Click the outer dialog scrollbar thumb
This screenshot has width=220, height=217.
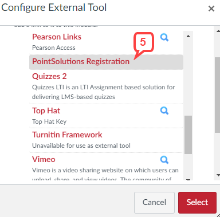[218, 95]
